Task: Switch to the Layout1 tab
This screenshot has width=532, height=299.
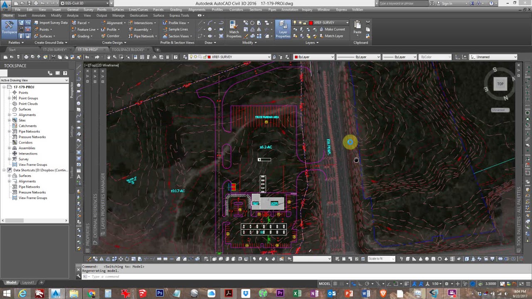Action: 28,282
